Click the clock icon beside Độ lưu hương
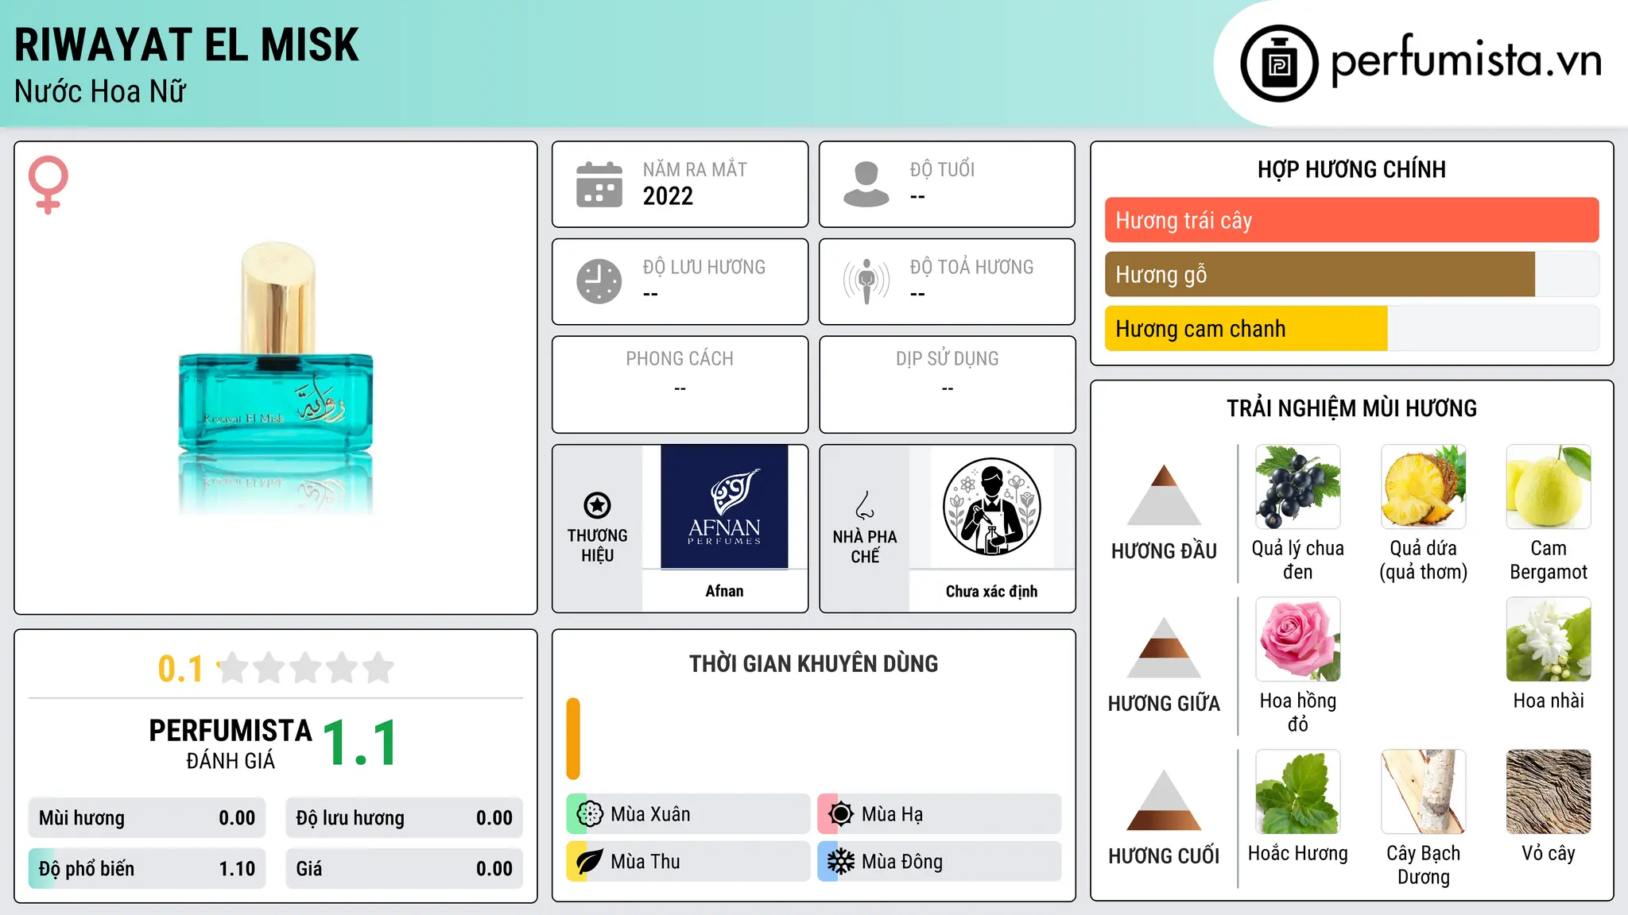Viewport: 1628px width, 915px height. coord(599,281)
